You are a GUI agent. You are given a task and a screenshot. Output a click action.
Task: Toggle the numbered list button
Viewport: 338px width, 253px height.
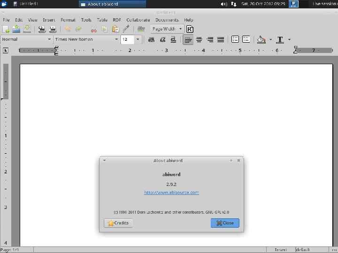235,39
